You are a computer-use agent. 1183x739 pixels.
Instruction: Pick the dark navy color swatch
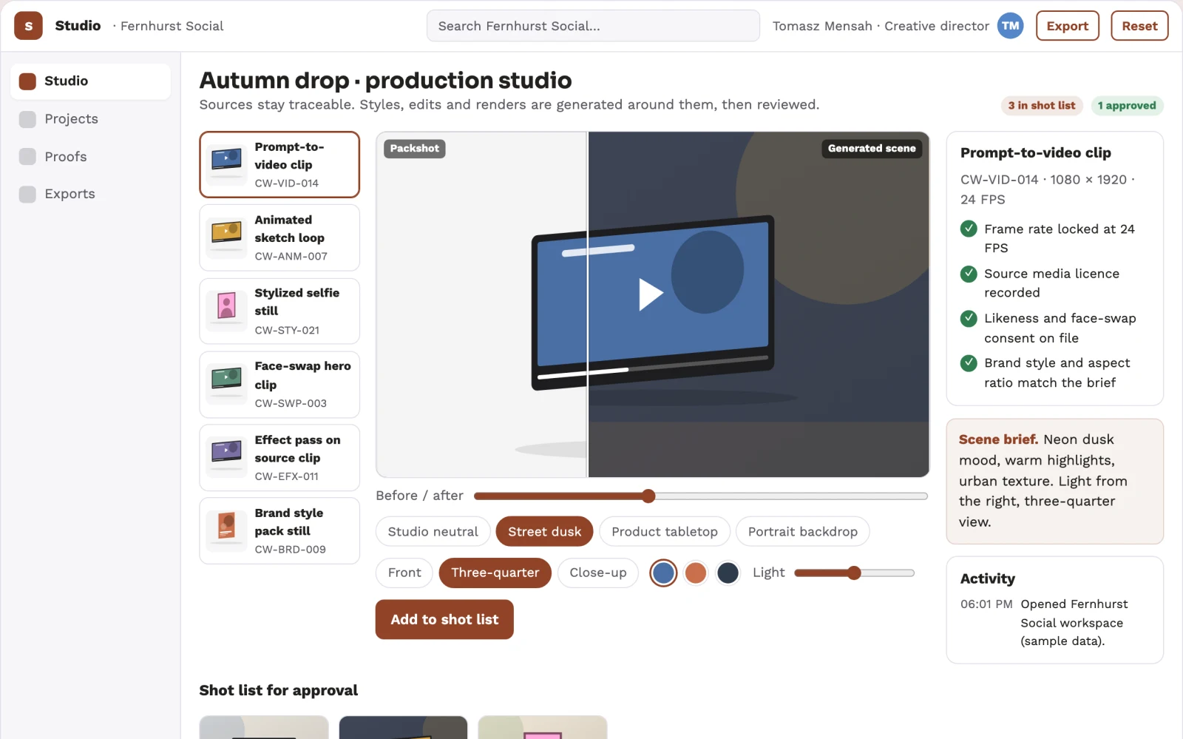[x=728, y=573]
